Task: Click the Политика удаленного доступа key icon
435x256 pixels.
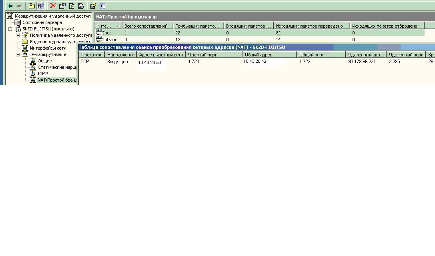Action: pyautogui.click(x=25, y=35)
